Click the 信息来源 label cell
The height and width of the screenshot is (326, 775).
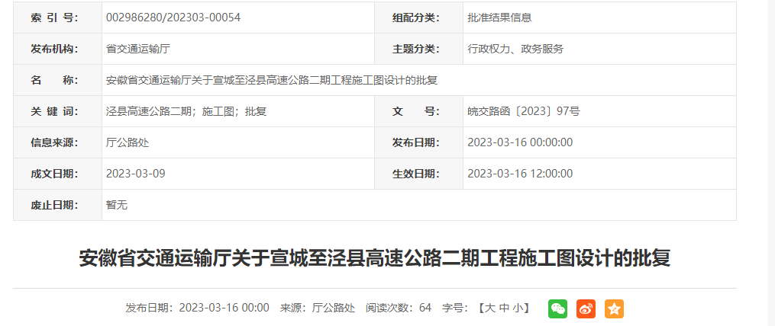(x=57, y=142)
